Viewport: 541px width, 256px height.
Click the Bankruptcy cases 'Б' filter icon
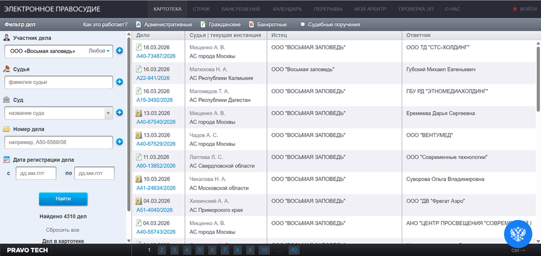click(x=251, y=24)
